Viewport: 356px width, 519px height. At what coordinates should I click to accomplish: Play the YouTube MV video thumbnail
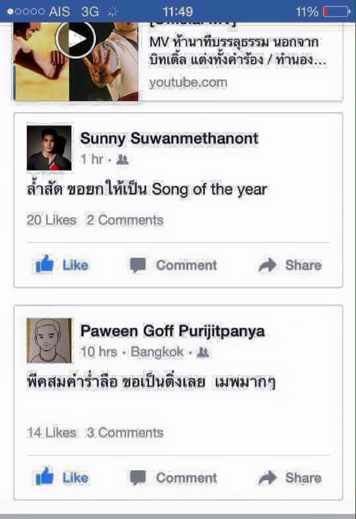(x=76, y=61)
